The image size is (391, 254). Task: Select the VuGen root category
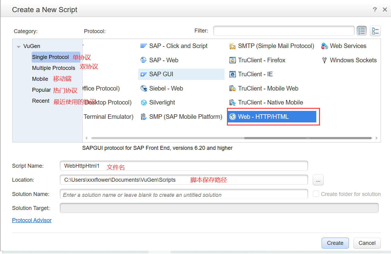(x=32, y=46)
